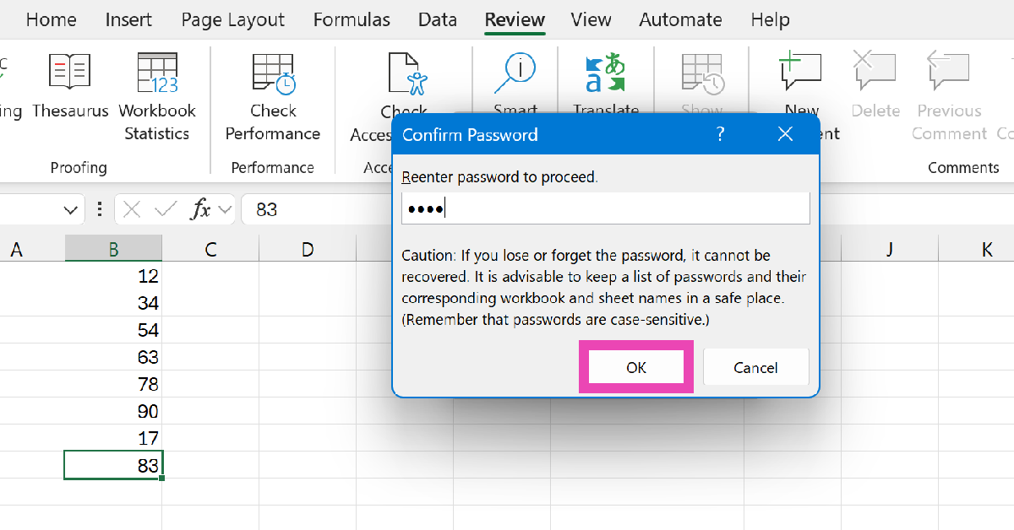Open the Page Layout tab
Image resolution: width=1014 pixels, height=530 pixels.
click(232, 19)
